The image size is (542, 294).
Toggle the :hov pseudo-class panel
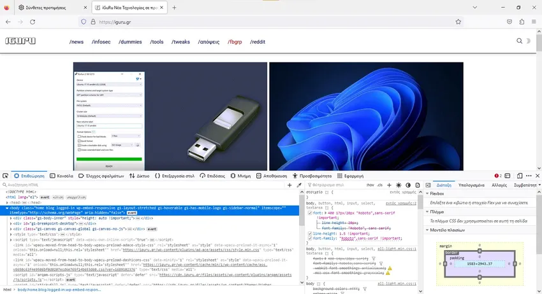[370, 185]
